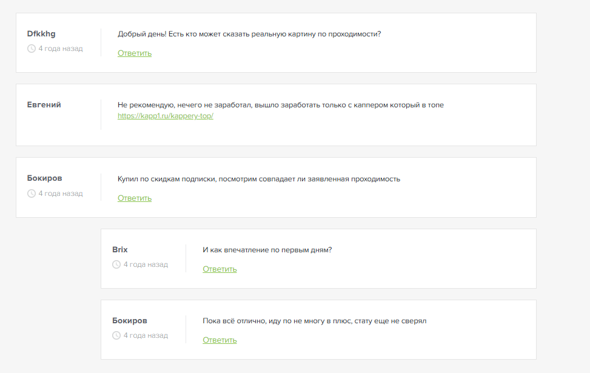590x373 pixels.
Task: Click the clock icon on Бокиров's first comment
Action: pos(31,193)
